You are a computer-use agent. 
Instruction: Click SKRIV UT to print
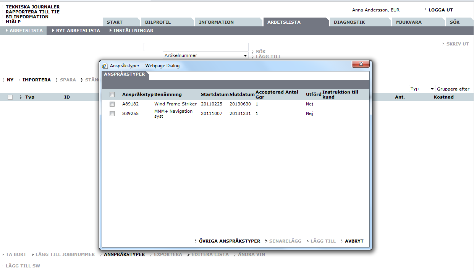(x=458, y=44)
